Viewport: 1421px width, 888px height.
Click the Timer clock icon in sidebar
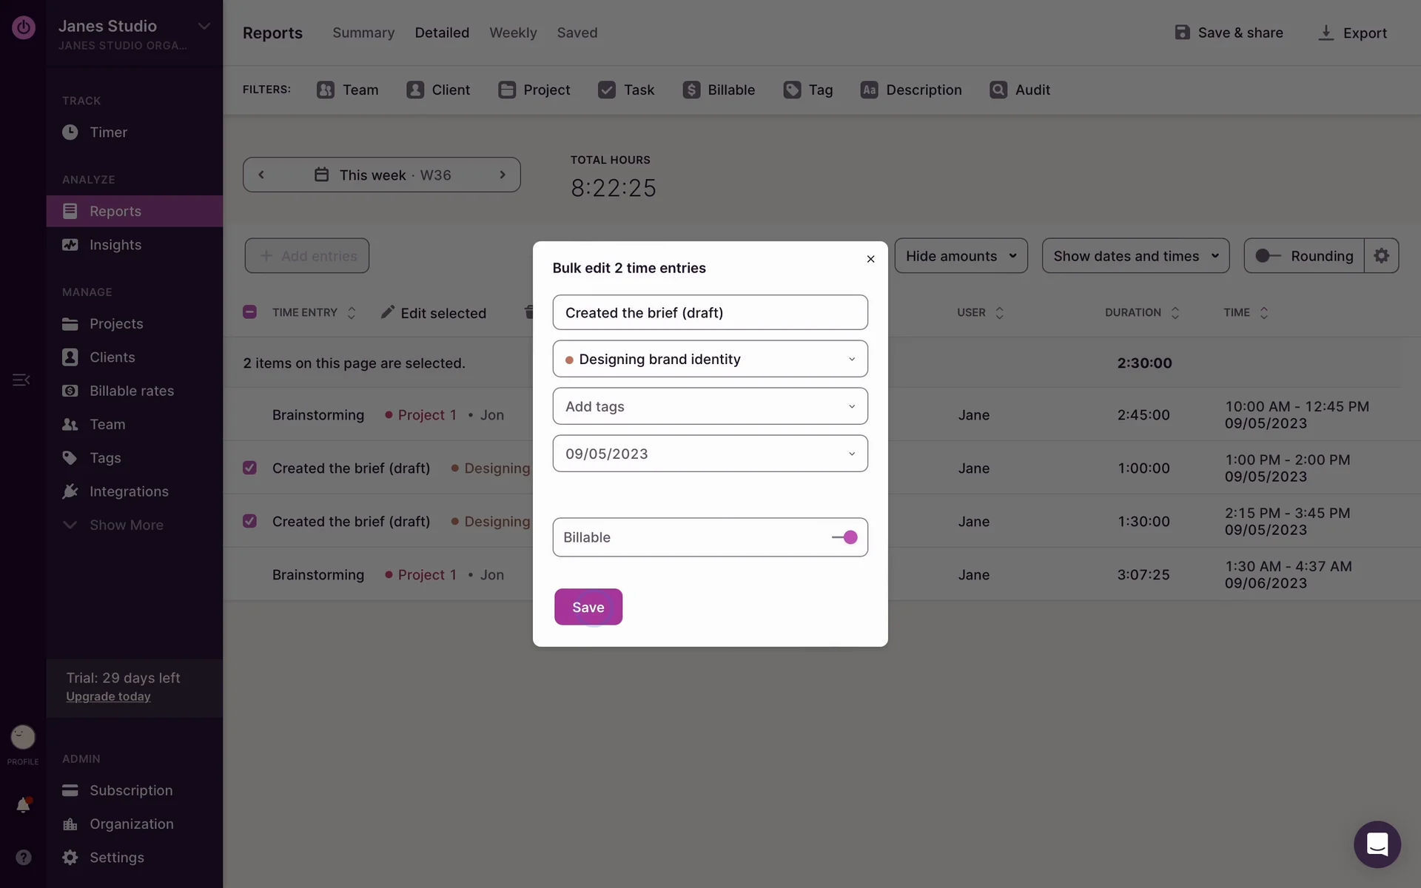coord(70,132)
